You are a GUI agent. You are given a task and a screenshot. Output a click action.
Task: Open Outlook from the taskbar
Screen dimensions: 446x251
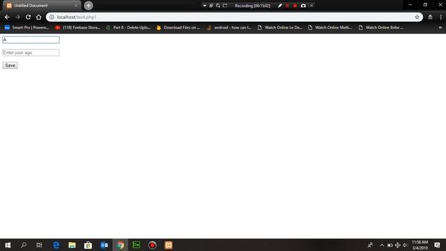click(104, 245)
